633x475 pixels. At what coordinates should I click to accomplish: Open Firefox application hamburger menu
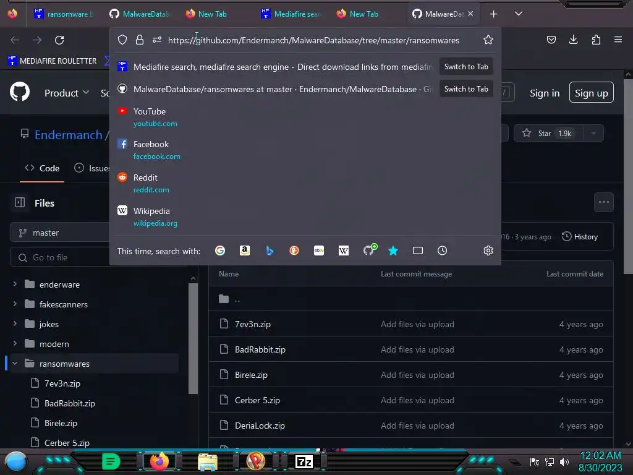tap(618, 40)
